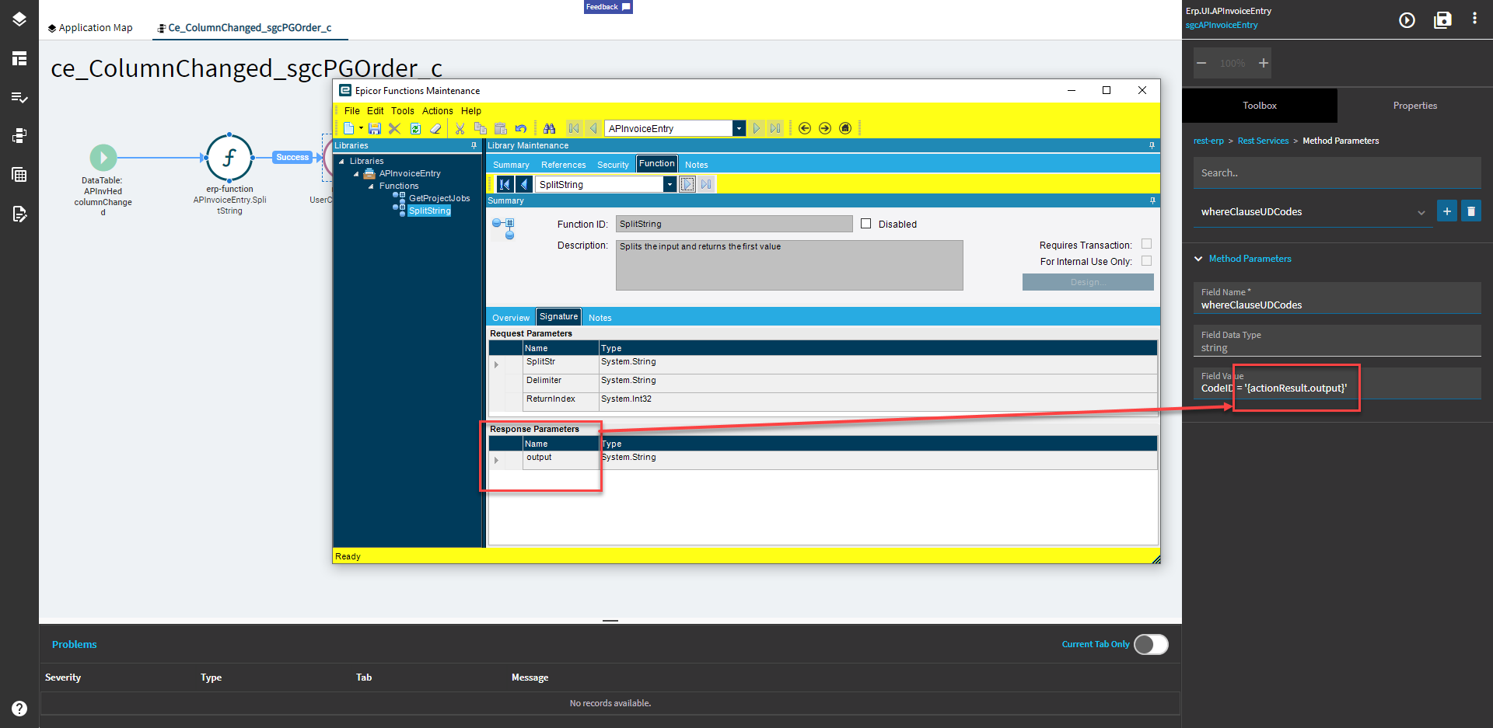Open the three-dot overflow menu

(x=1474, y=19)
